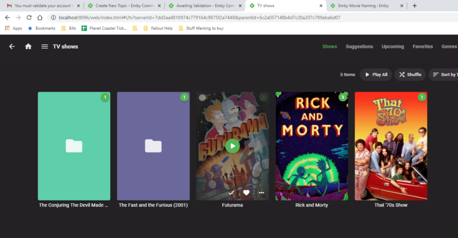Click The Conjuring The Devil Made title

click(74, 205)
